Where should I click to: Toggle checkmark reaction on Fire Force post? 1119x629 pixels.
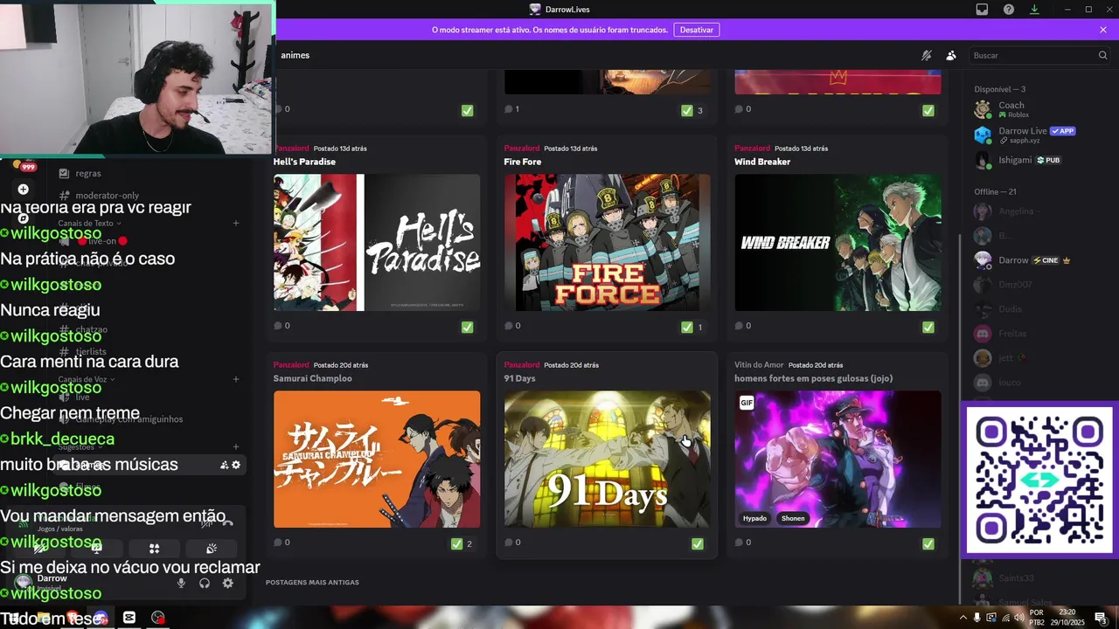(x=692, y=327)
